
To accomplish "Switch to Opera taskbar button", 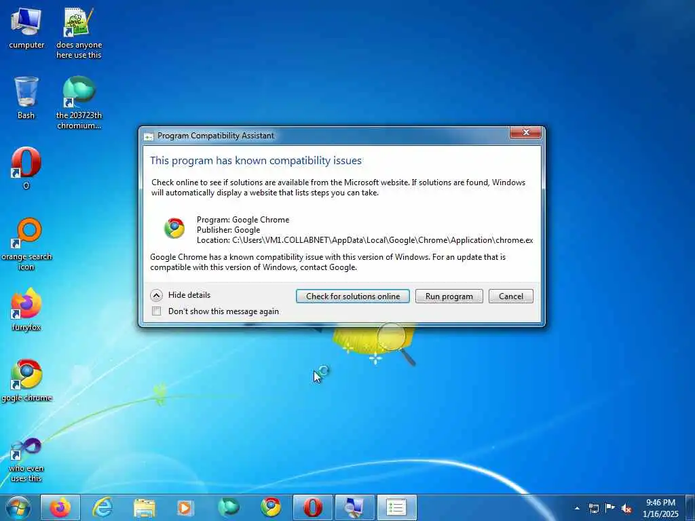I will click(312, 507).
